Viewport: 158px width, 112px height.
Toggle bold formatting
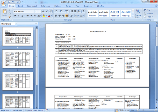coord(15,16)
